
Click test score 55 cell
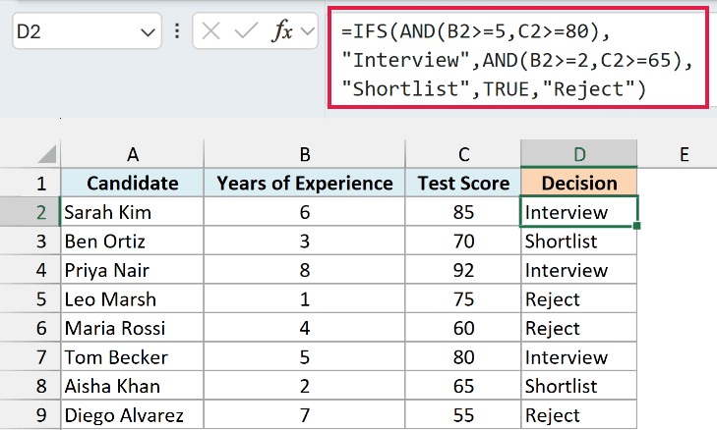pos(463,415)
